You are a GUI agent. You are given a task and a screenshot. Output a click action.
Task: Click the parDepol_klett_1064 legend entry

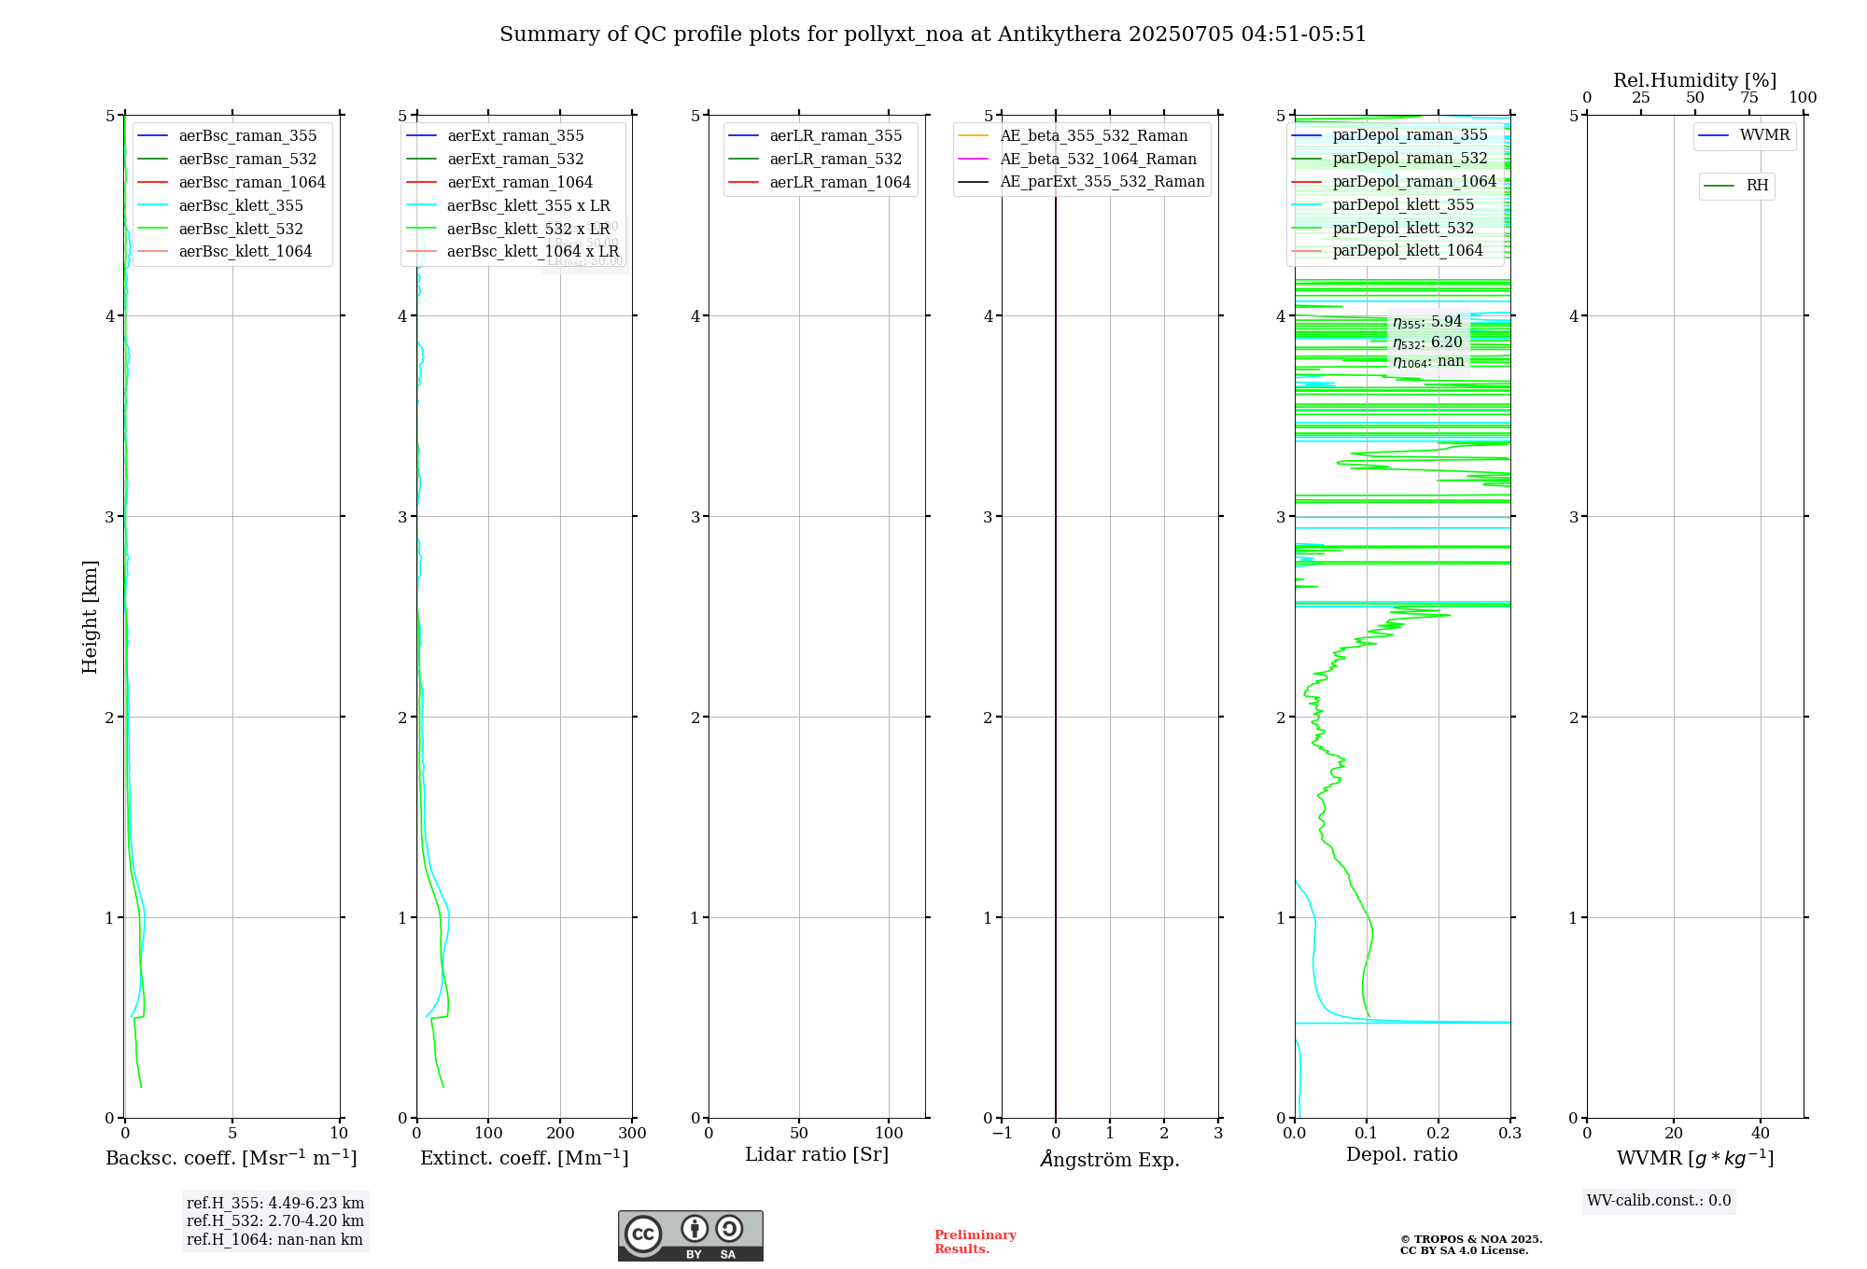(1387, 251)
